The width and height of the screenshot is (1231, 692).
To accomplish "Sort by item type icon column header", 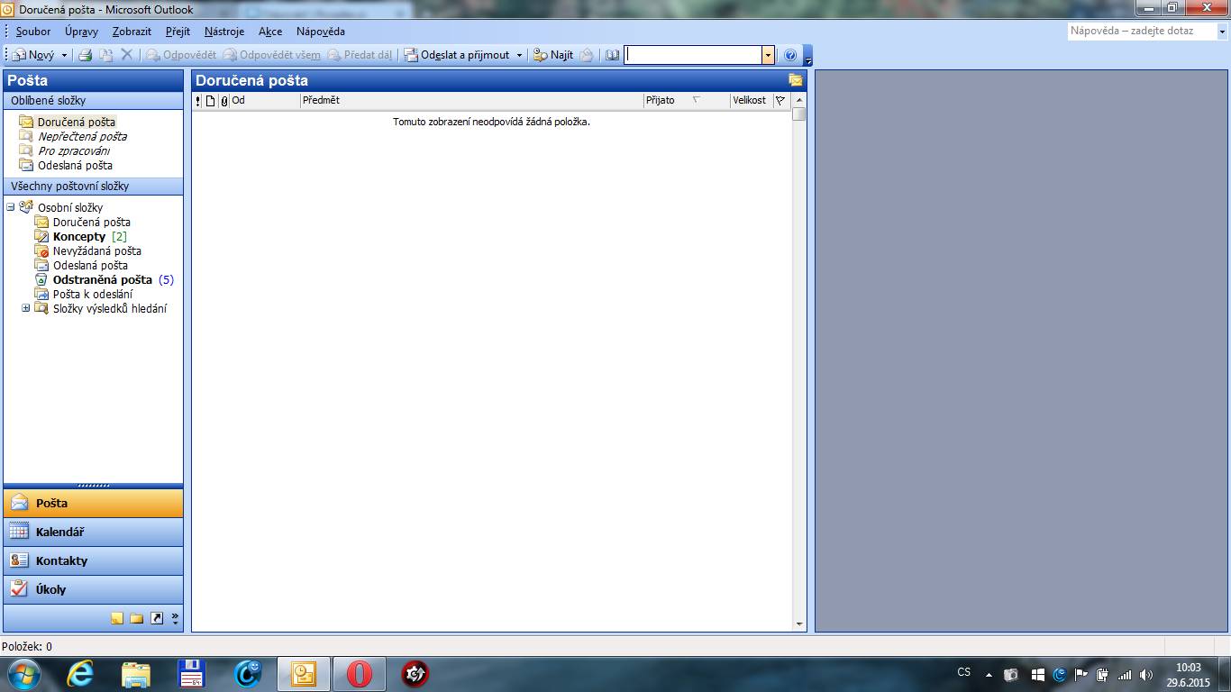I will 211,101.
